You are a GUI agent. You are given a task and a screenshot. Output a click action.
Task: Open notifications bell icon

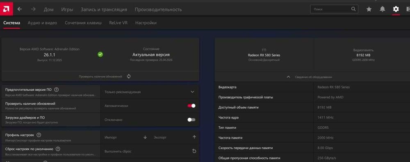(x=383, y=9)
